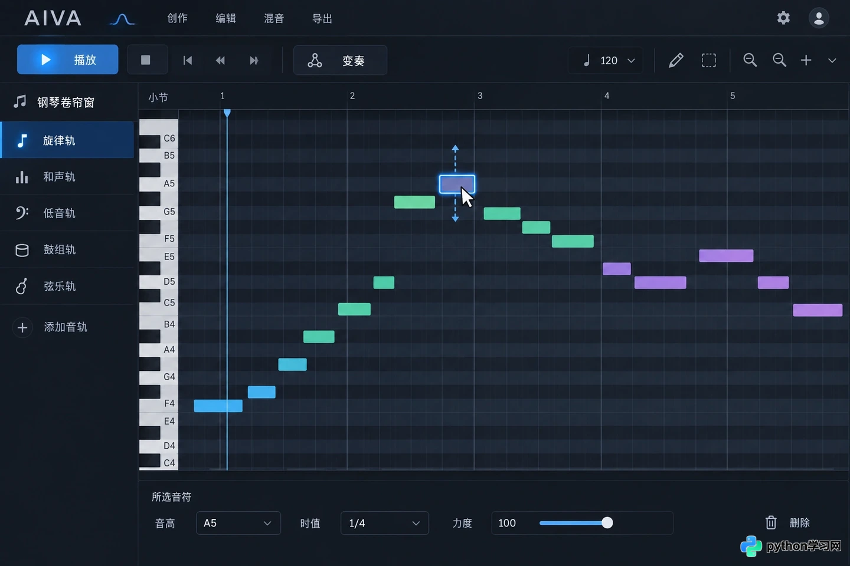850x566 pixels.
Task: Click the selected A5 note block
Action: pos(457,184)
